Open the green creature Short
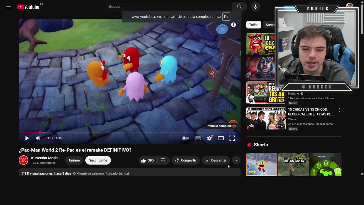 [x=326, y=164]
